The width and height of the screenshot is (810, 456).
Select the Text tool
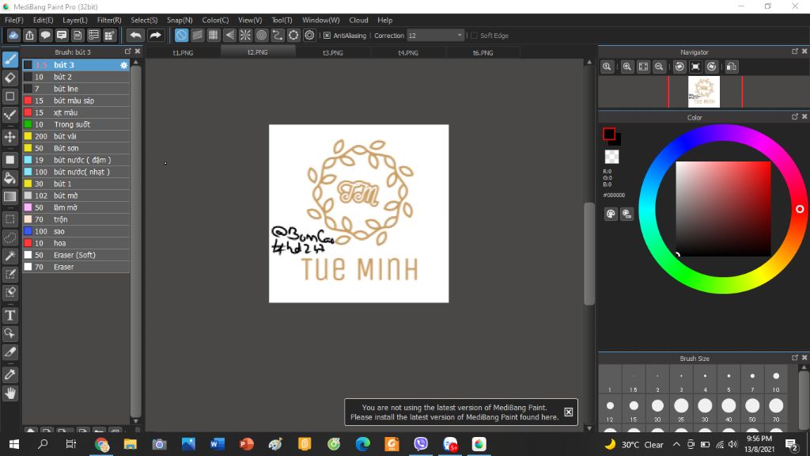click(x=10, y=315)
